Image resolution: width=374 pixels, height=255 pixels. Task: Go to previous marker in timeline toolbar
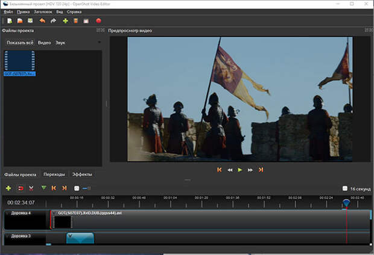click(x=54, y=188)
